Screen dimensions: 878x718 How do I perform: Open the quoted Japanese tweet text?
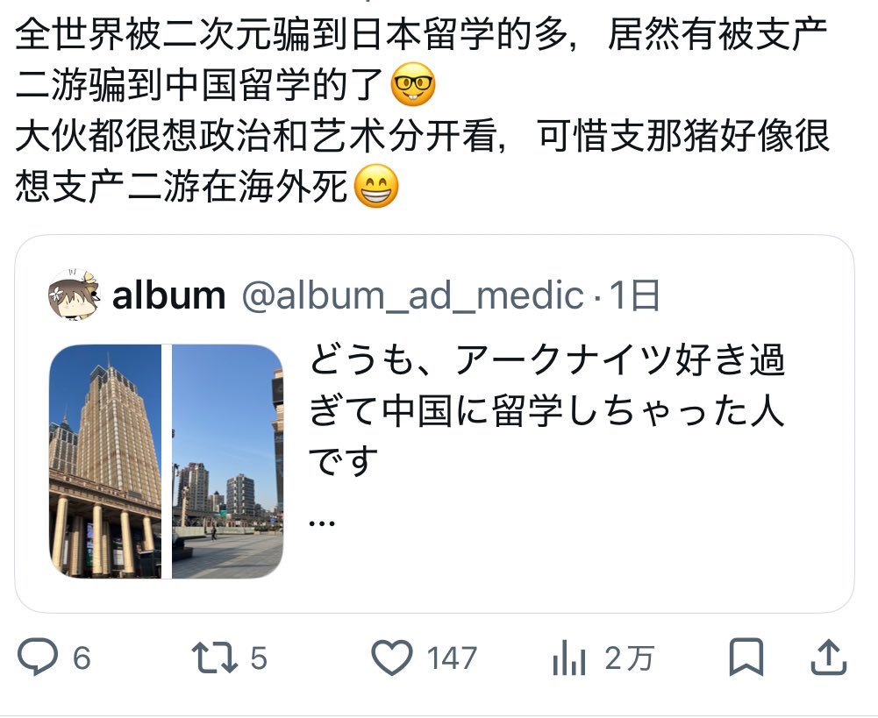click(546, 410)
